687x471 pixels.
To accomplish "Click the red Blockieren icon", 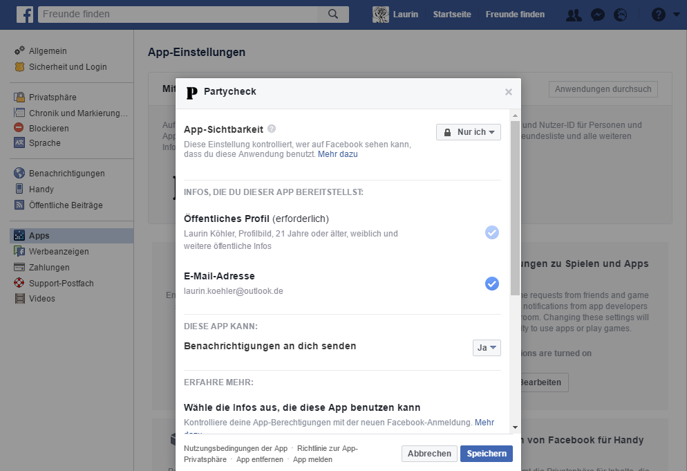I will click(x=19, y=128).
